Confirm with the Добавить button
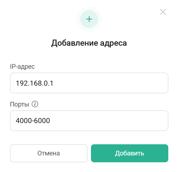Screen dimensions: 178x172 (129, 153)
